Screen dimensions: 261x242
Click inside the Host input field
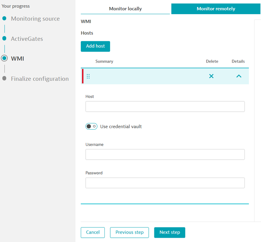pyautogui.click(x=165, y=107)
